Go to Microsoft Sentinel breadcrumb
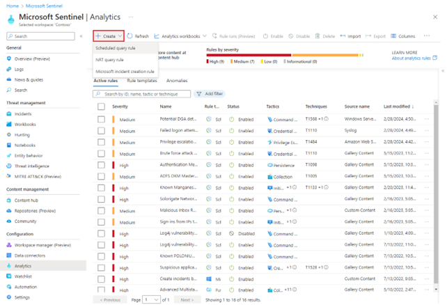447x305 pixels. click(x=44, y=6)
